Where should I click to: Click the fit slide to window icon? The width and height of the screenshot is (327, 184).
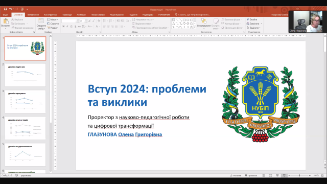(322, 176)
